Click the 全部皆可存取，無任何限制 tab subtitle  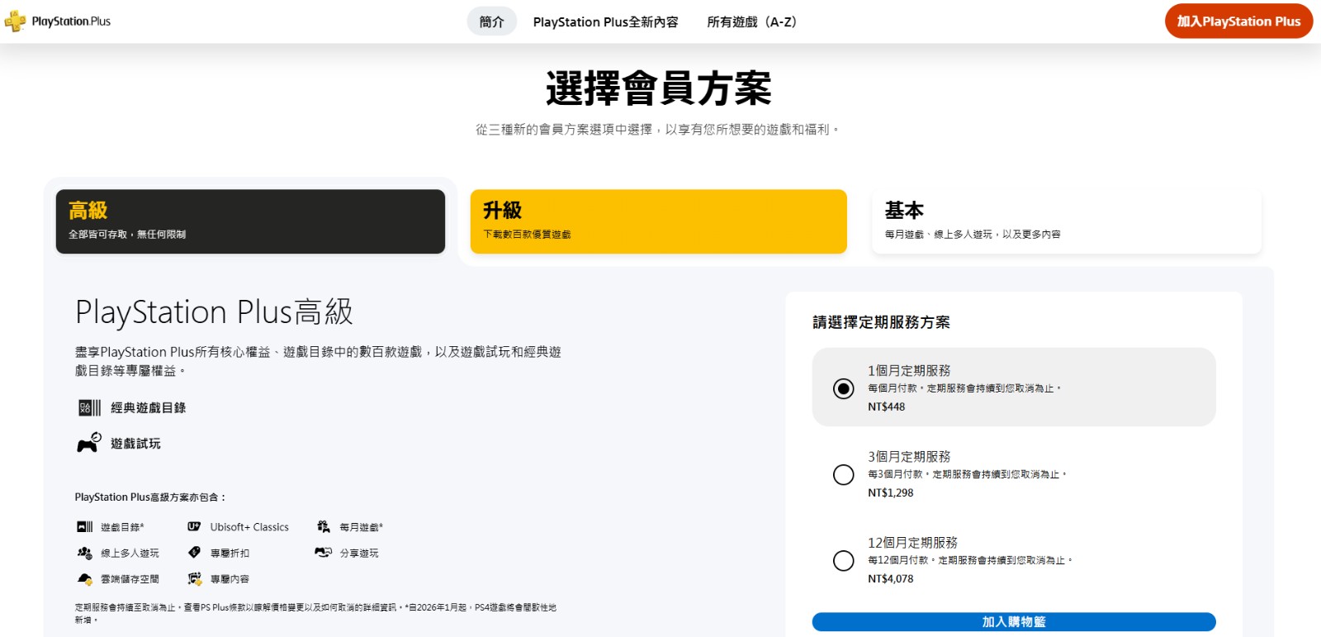pos(127,235)
